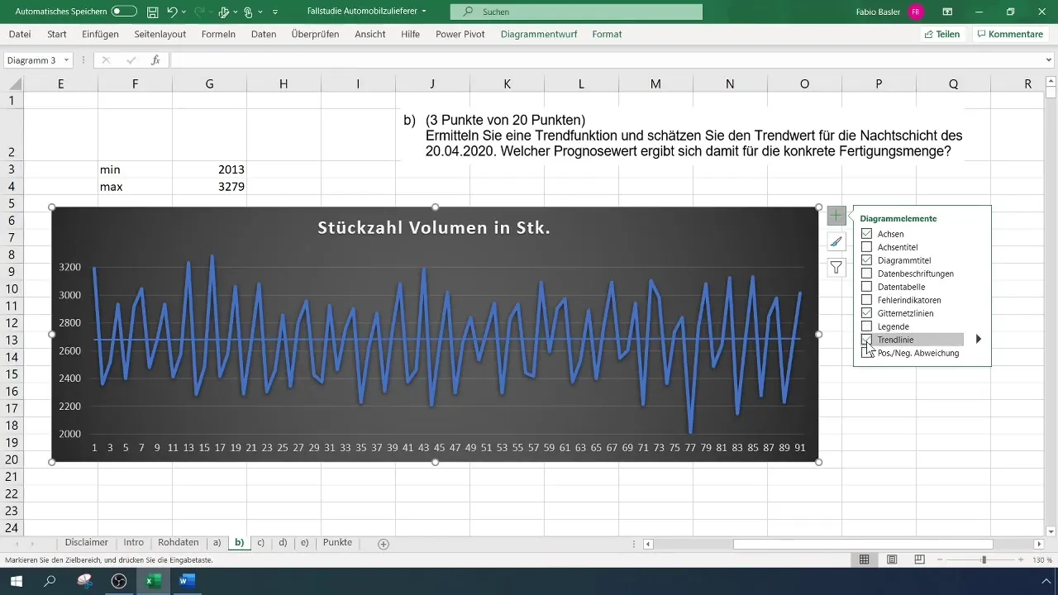Open the Chart Filters funnel button
1058x595 pixels.
click(x=836, y=267)
